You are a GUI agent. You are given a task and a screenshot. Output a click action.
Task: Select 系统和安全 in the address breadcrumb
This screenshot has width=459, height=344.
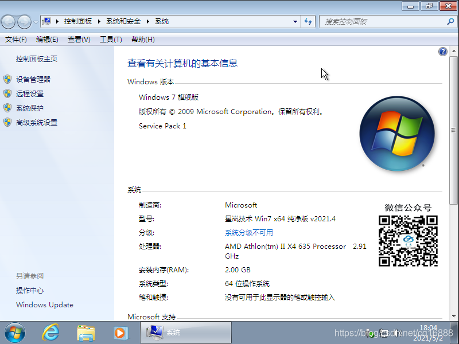(x=123, y=21)
